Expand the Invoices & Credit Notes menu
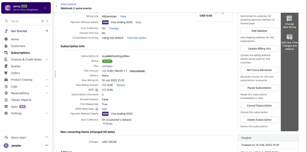This screenshot has height=152, width=307. (47, 60)
